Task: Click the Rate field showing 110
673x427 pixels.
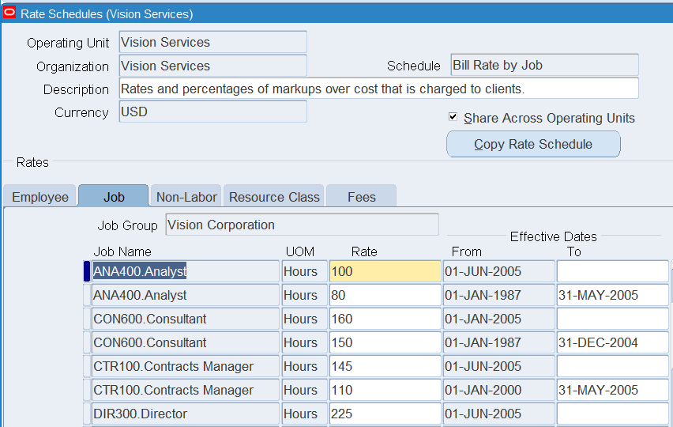Action: [385, 390]
